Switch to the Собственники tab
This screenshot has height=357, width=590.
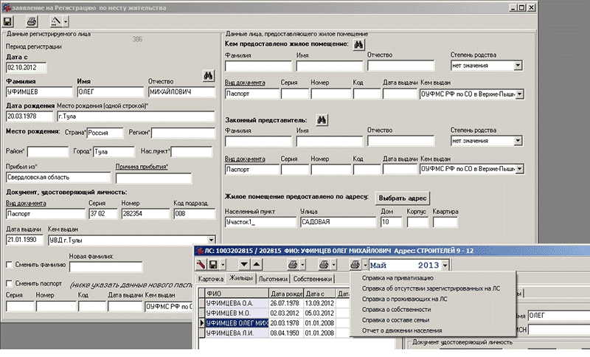[313, 279]
